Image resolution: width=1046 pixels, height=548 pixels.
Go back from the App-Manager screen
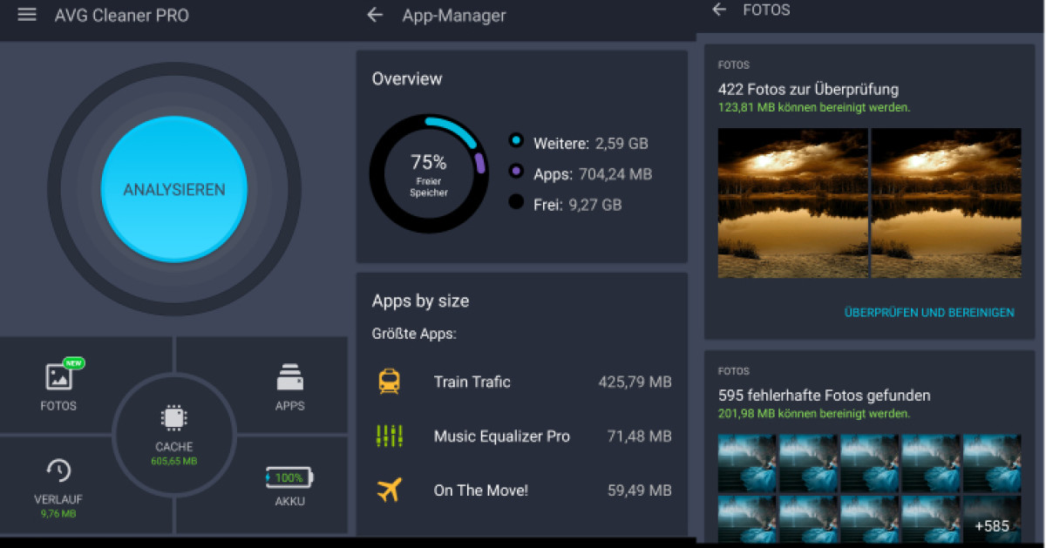375,15
